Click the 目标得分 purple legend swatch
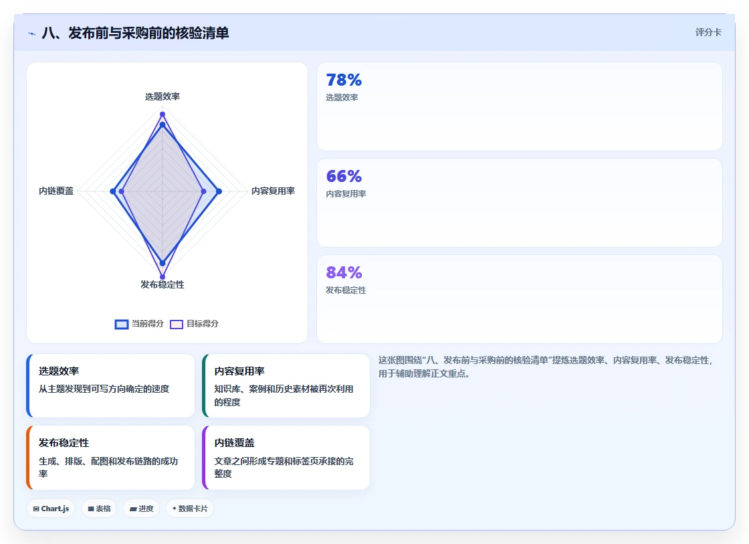The width and height of the screenshot is (749, 544). (177, 324)
